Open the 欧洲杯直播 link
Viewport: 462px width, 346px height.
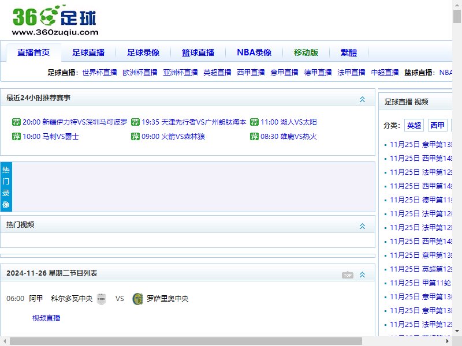pyautogui.click(x=140, y=73)
